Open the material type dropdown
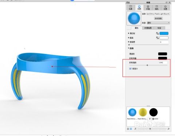Screen dimensions: 175x136 (158, 23)
